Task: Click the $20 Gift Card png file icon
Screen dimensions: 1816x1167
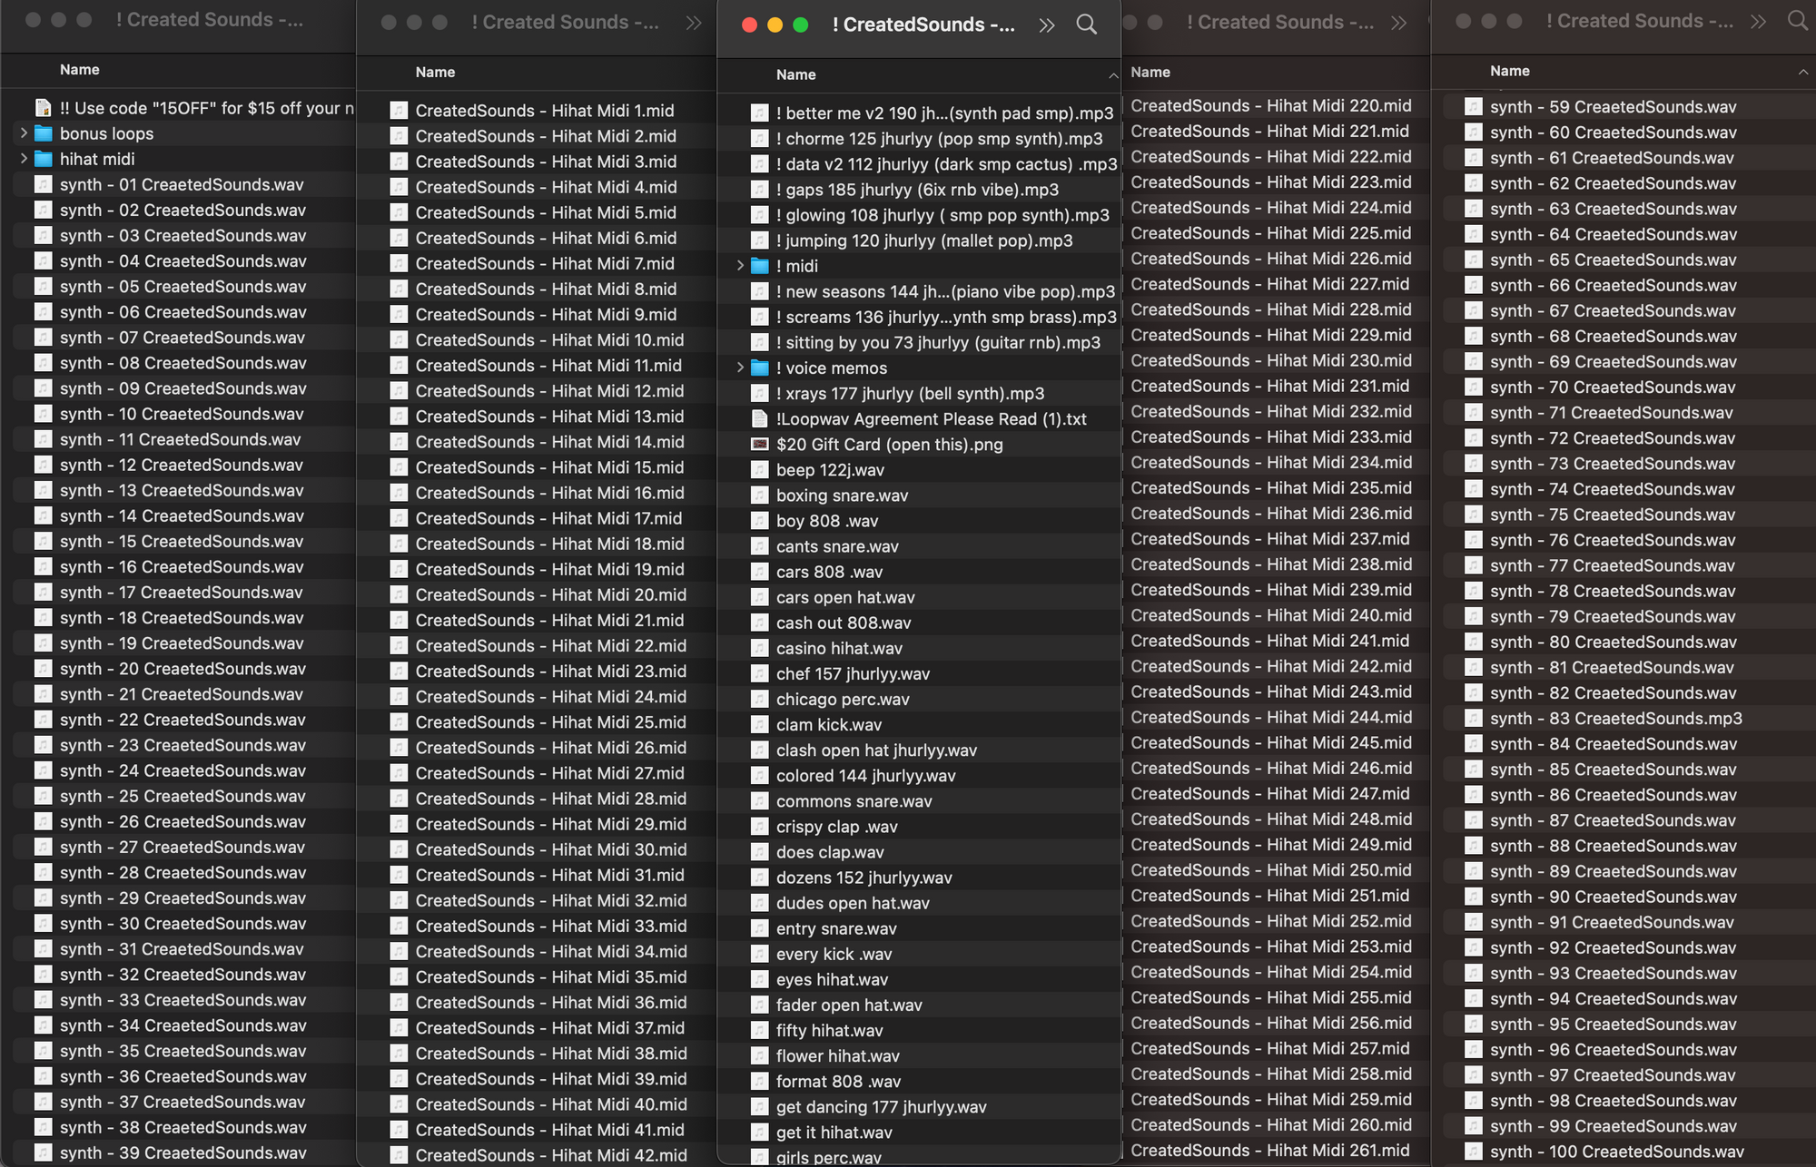Action: (759, 445)
